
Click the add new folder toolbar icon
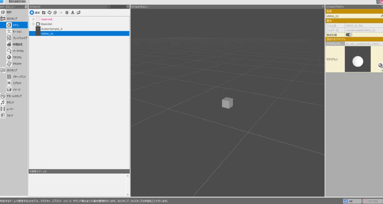click(44, 13)
